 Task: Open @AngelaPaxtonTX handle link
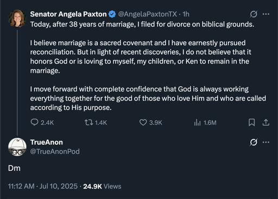pos(147,14)
